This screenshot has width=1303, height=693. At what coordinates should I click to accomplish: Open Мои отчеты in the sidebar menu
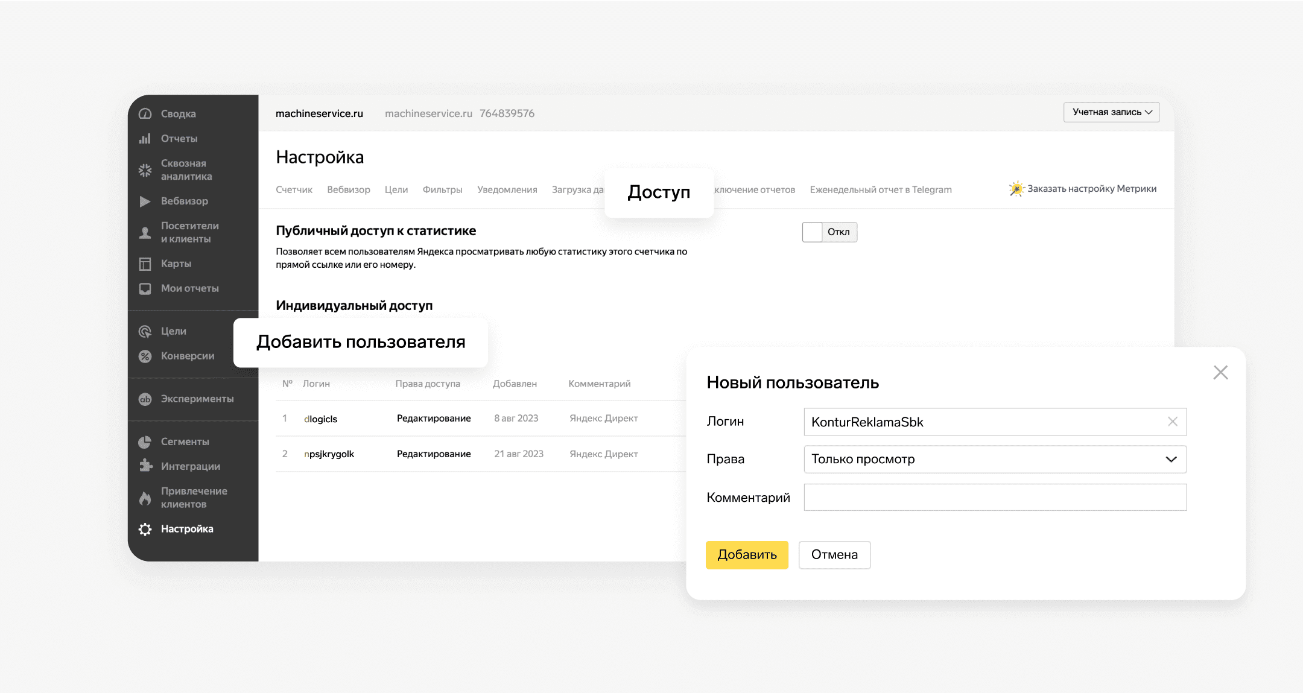(x=189, y=289)
